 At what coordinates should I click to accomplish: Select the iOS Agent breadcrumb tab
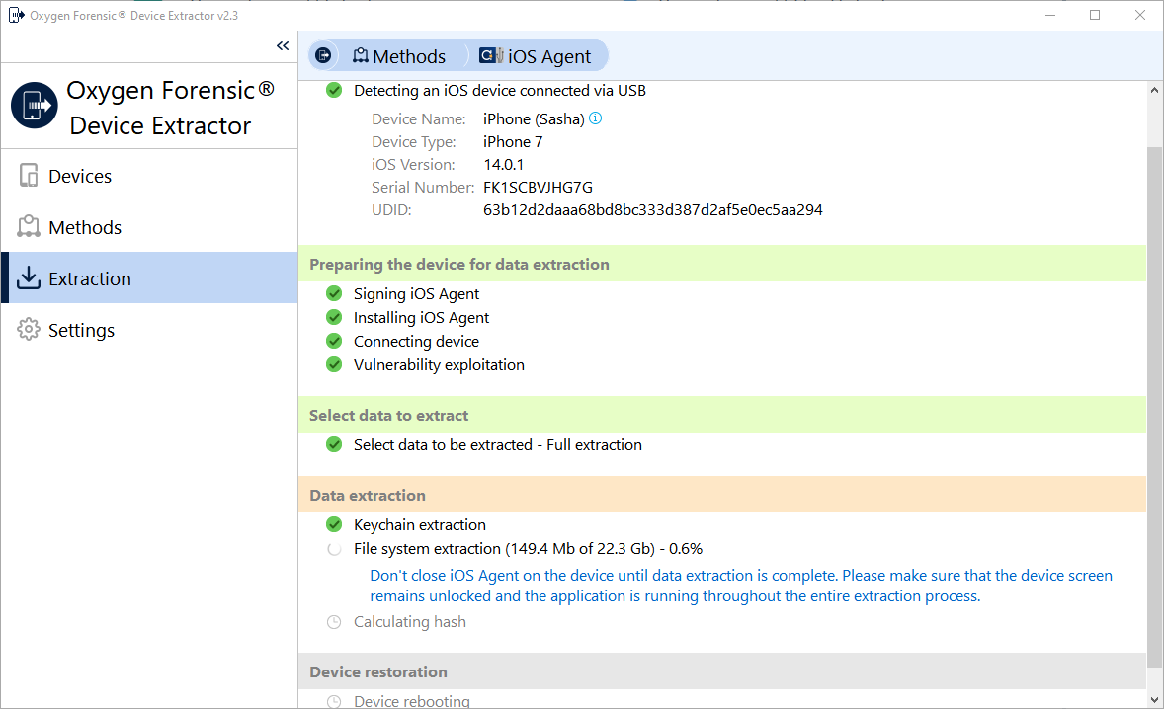coord(536,56)
